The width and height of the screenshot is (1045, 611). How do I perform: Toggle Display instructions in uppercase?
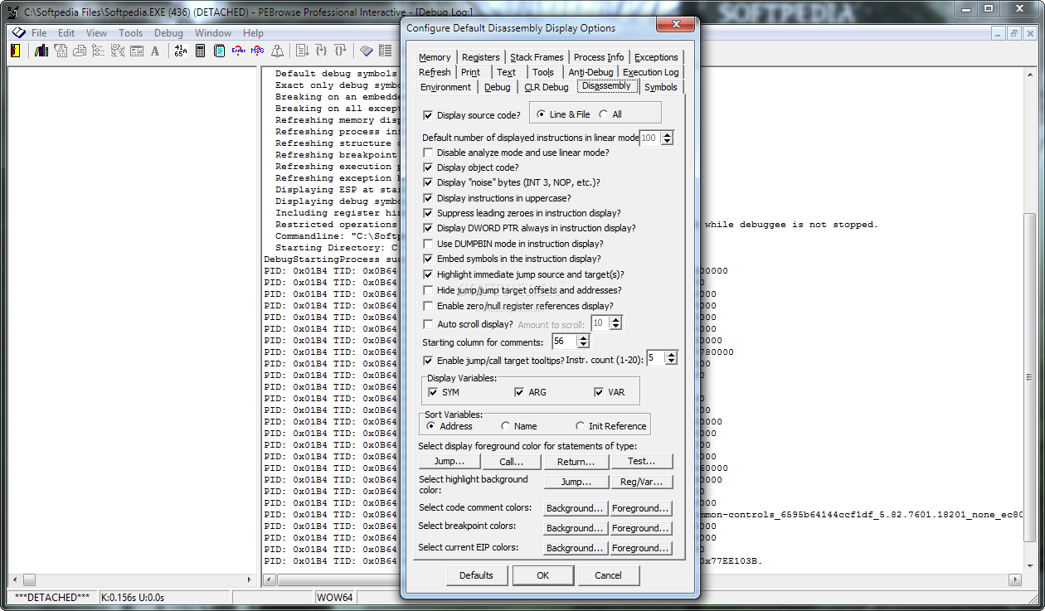428,198
